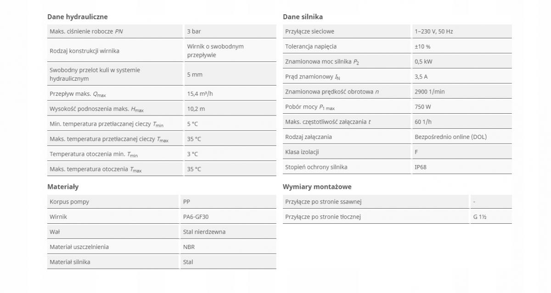551x293 pixels.
Task: Click the "Rodzaj konstrukcji wirnika" row label
Action: click(x=84, y=51)
